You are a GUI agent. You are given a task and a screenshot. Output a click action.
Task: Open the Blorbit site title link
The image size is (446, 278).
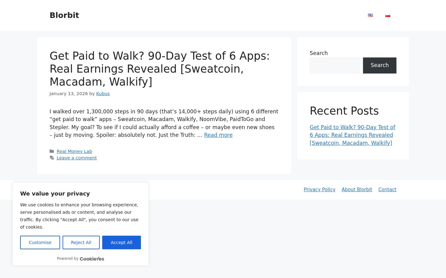[64, 15]
